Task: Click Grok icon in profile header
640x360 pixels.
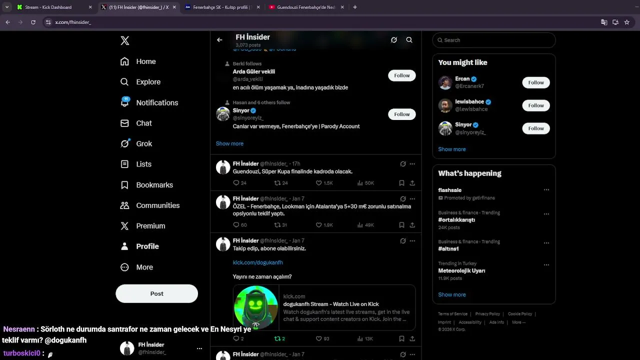Action: [394, 40]
